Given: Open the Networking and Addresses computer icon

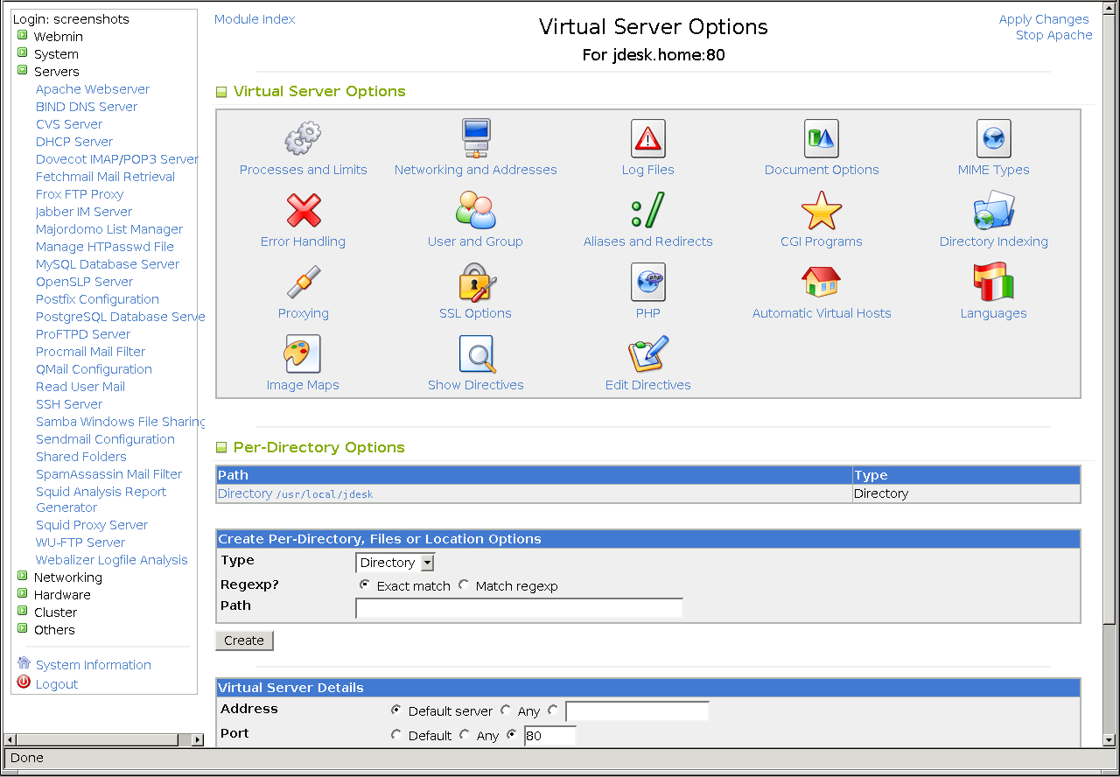Looking at the screenshot, I should tap(475, 138).
